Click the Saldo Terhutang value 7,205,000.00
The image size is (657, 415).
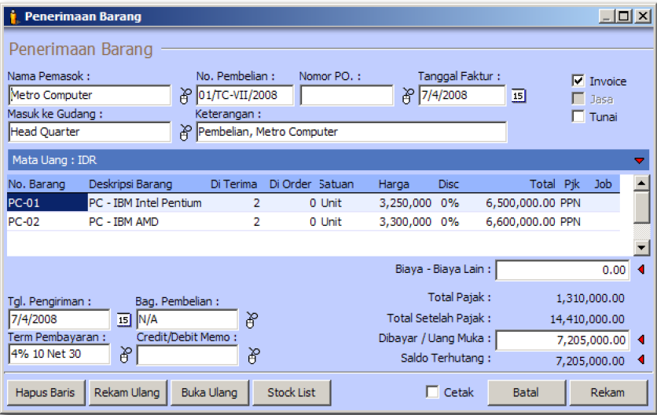[x=590, y=361]
